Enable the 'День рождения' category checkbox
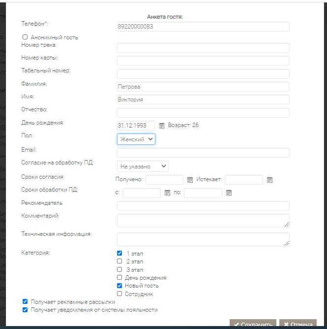Image resolution: width=327 pixels, height=329 pixels. 119,277
